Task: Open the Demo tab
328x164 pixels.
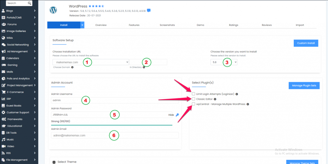Action: [x=201, y=25]
